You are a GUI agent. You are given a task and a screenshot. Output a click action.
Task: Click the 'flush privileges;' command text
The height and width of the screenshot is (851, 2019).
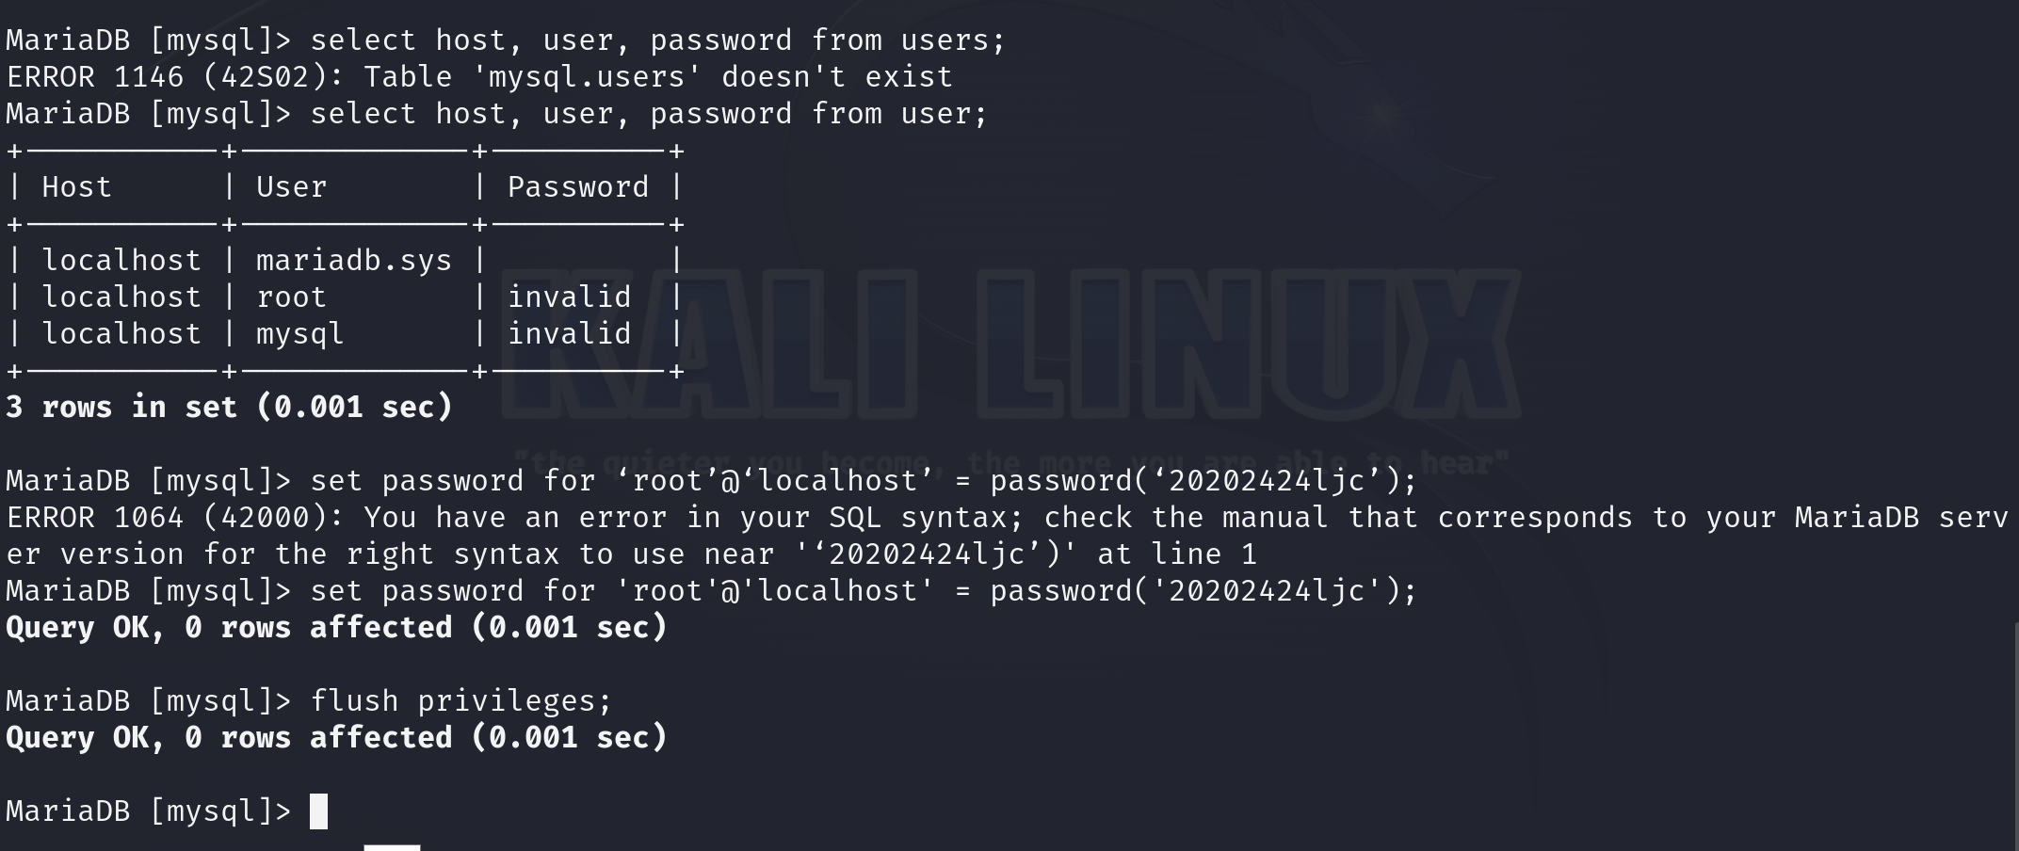coord(461,701)
